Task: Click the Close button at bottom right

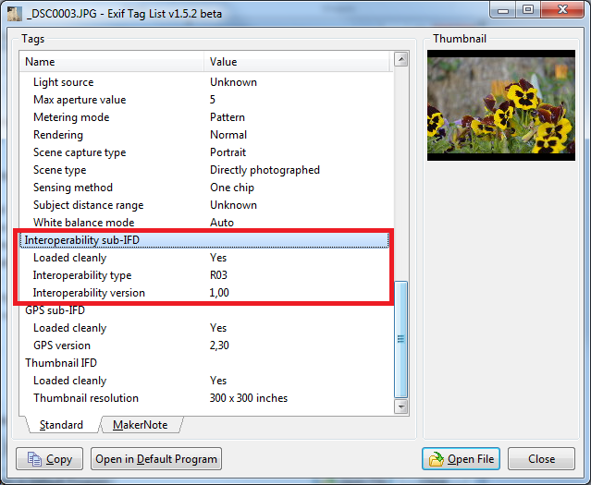Action: pyautogui.click(x=541, y=458)
